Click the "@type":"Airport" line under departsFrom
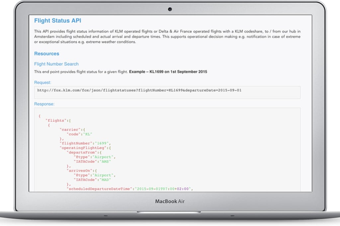The image size is (340, 226). coord(95,157)
